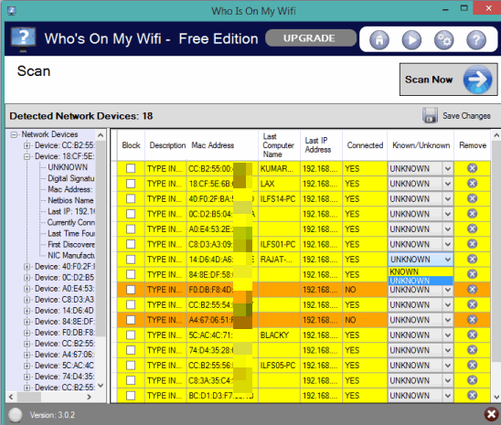This screenshot has width=501, height=425.
Task: Remove the 74:D4:35:28 device row
Action: [472, 350]
